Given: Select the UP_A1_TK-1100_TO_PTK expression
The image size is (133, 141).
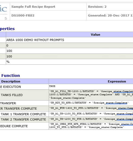Looking at the screenshot, I should pyautogui.click(x=91, y=114).
